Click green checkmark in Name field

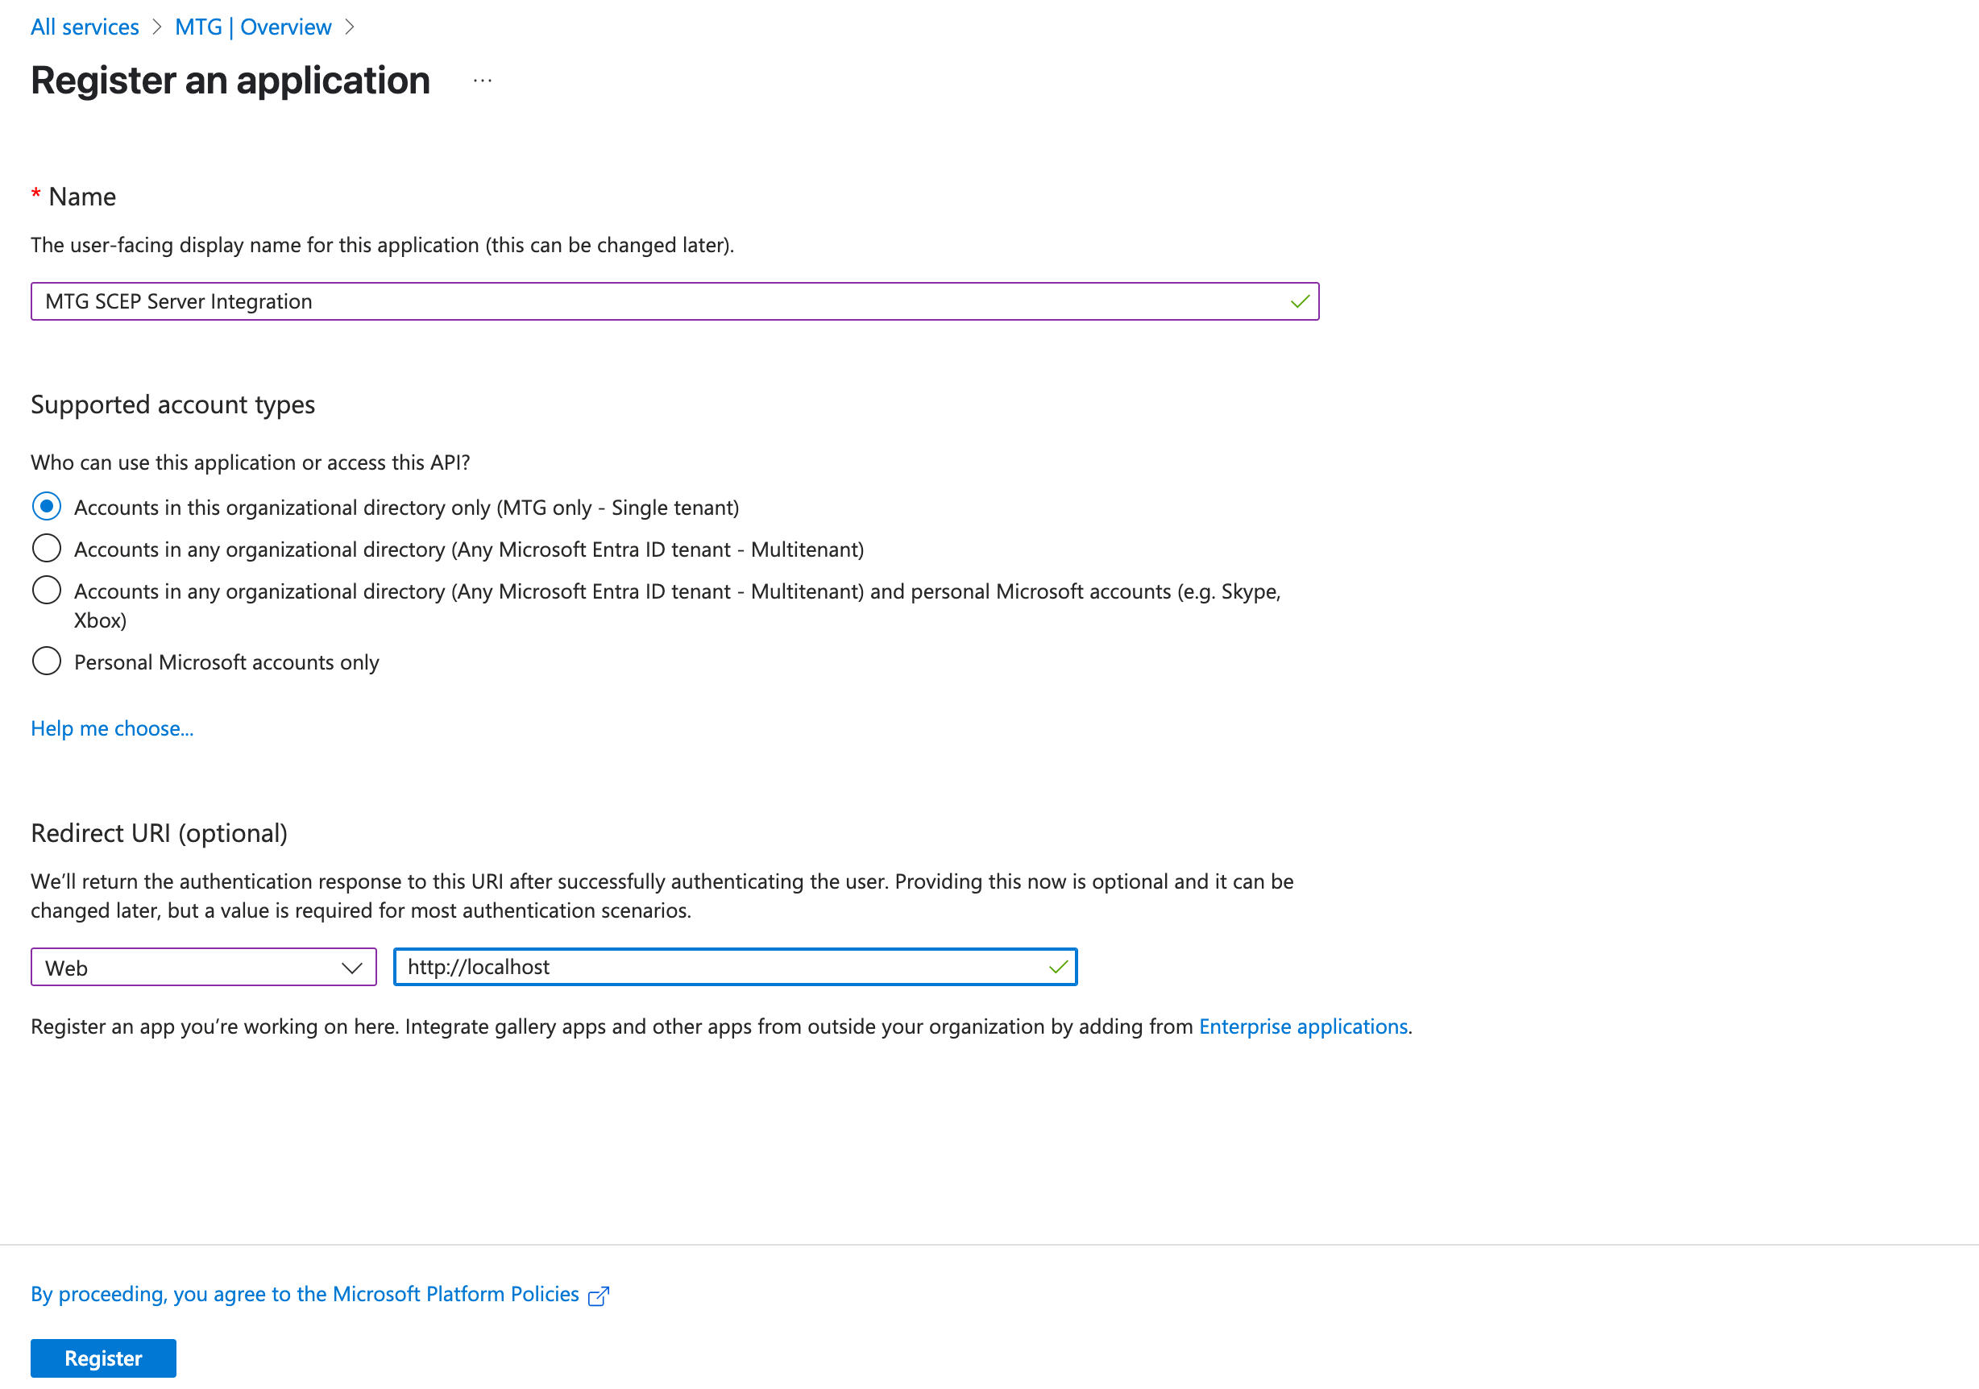coord(1300,301)
